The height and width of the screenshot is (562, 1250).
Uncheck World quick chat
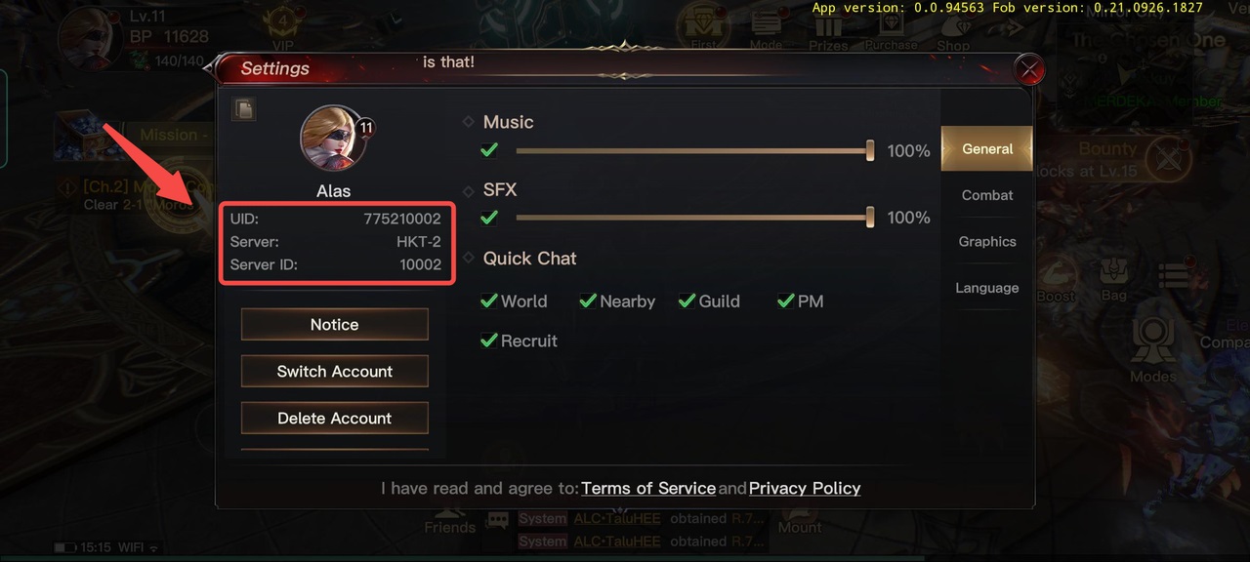[x=490, y=301]
